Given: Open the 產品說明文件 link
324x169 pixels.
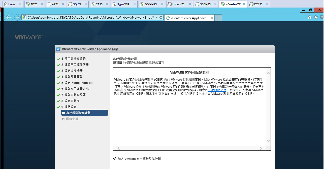Looking at the screenshot, I should (217, 90).
